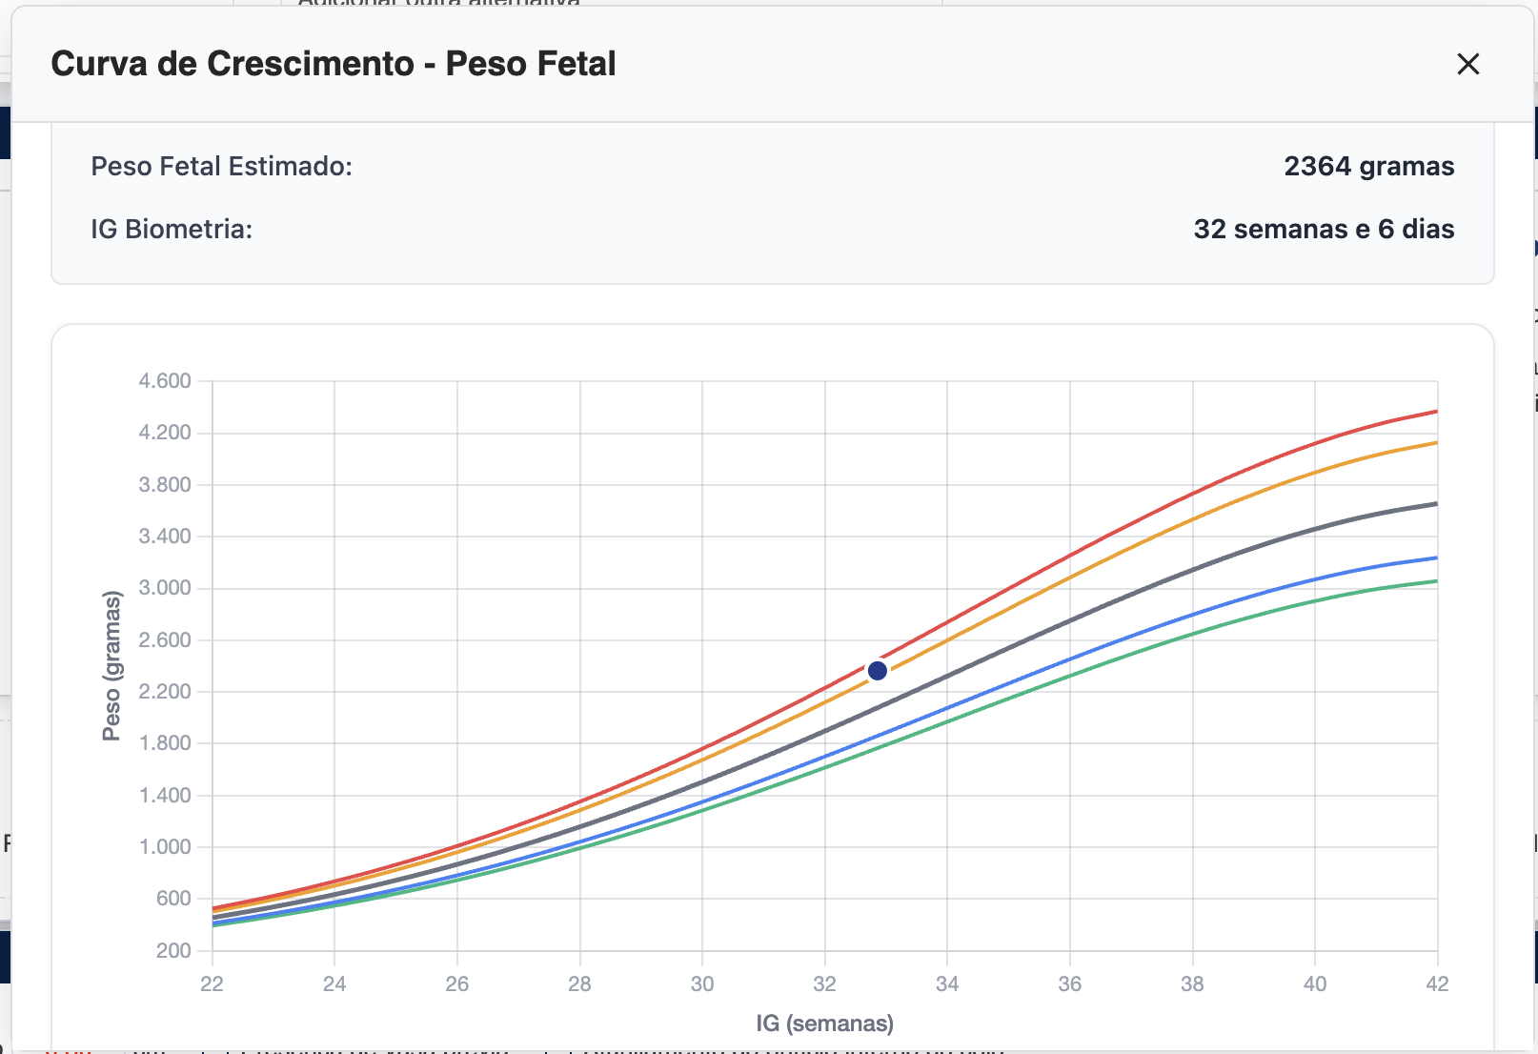Image resolution: width=1538 pixels, height=1054 pixels.
Task: Click the gray median curve's endpoint at week 42
Action: point(1436,503)
